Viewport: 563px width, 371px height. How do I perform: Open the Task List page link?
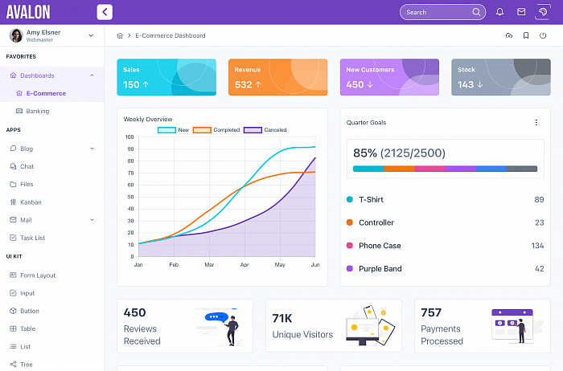(52, 238)
